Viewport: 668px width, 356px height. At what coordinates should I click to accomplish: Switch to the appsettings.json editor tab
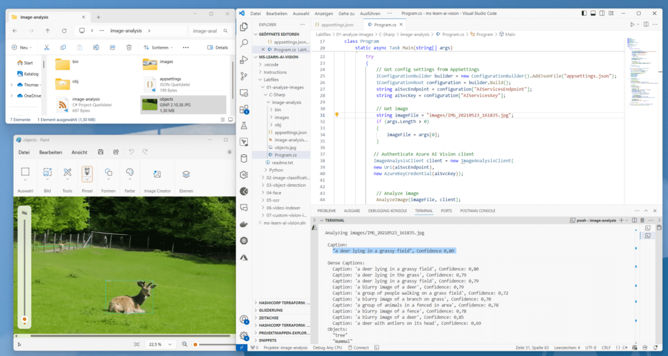(x=335, y=25)
